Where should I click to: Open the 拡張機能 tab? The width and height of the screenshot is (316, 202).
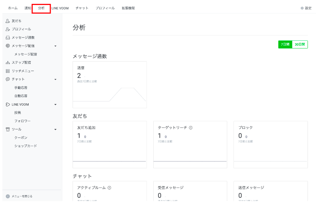(x=128, y=8)
